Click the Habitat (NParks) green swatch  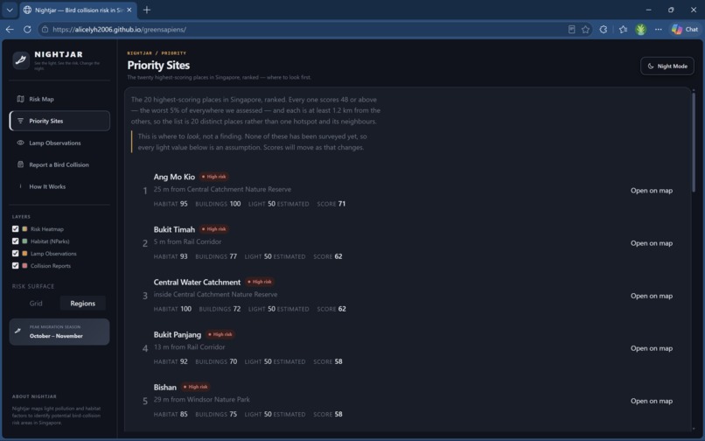point(24,241)
